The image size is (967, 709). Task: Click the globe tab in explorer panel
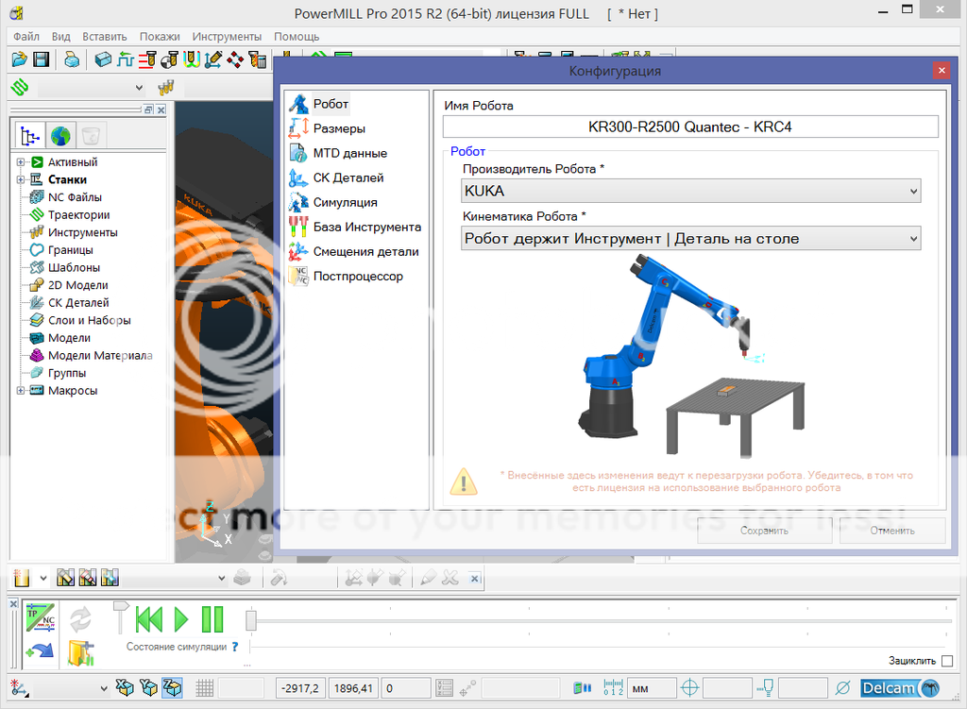point(60,135)
